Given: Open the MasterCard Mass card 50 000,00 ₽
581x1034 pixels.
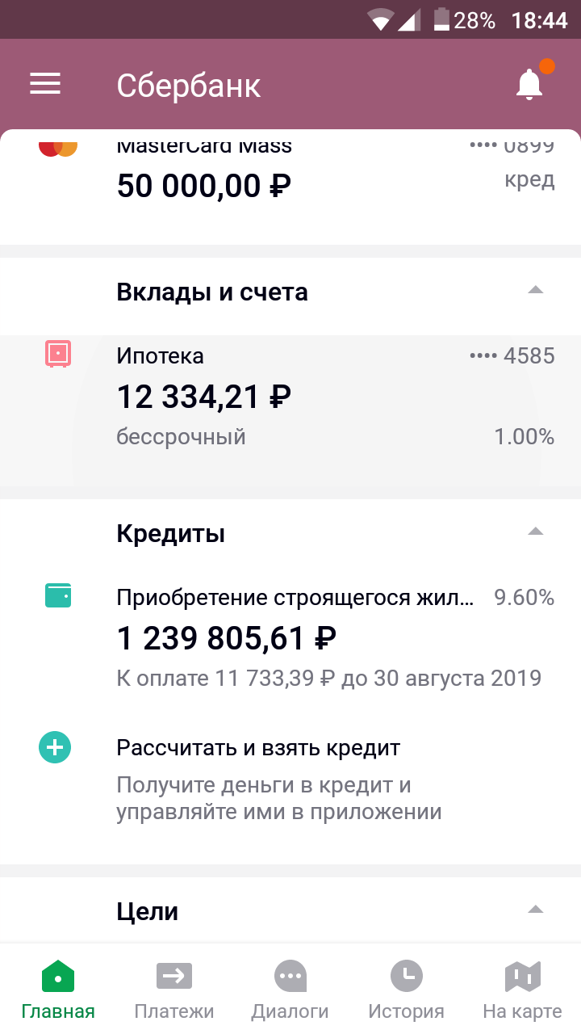Looking at the screenshot, I should 290,186.
